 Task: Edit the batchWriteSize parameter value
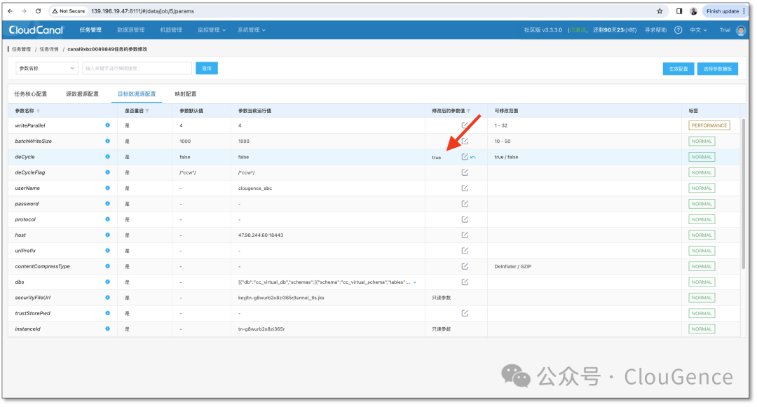(465, 142)
